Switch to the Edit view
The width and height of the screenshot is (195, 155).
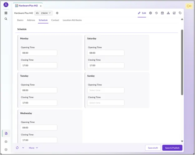142,13
